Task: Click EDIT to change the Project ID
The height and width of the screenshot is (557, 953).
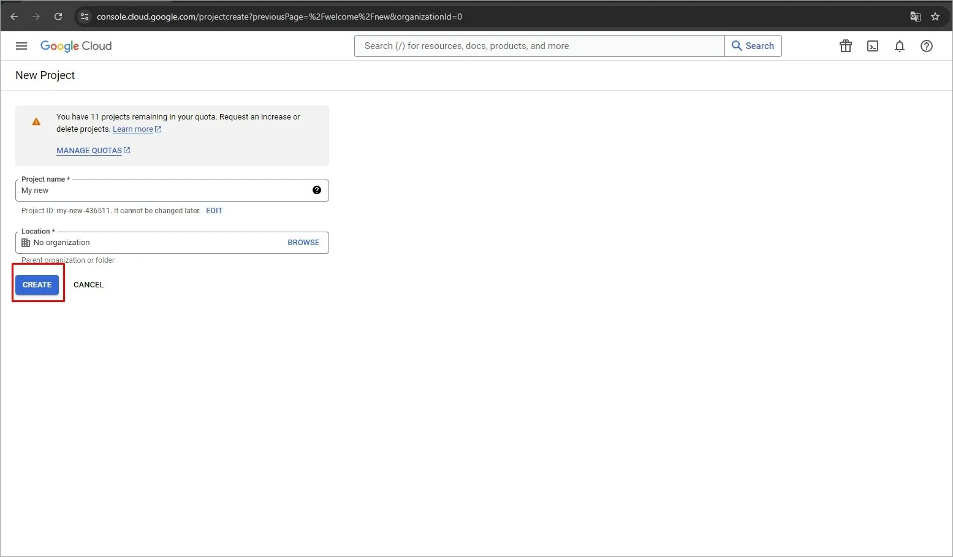Action: click(x=214, y=210)
